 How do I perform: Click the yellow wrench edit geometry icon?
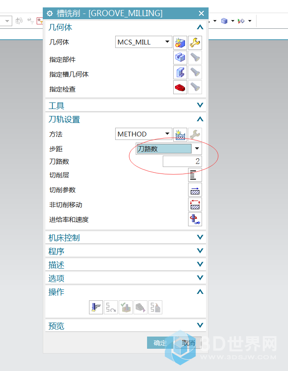pyautogui.click(x=195, y=43)
